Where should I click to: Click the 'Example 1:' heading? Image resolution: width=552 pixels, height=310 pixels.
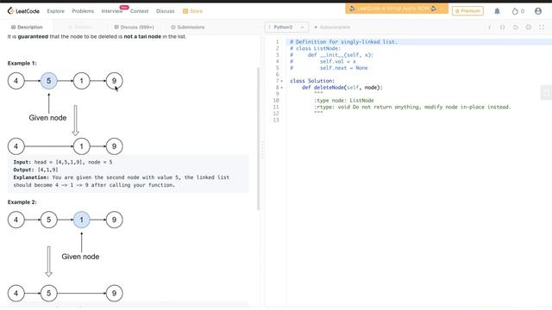[x=22, y=63]
